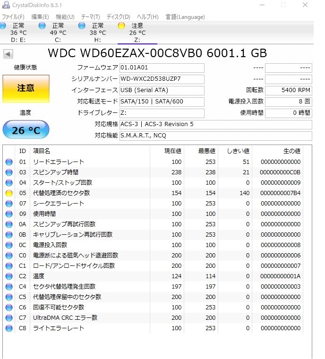
Task: Open the 機能(U) menu
Action: (x=65, y=17)
